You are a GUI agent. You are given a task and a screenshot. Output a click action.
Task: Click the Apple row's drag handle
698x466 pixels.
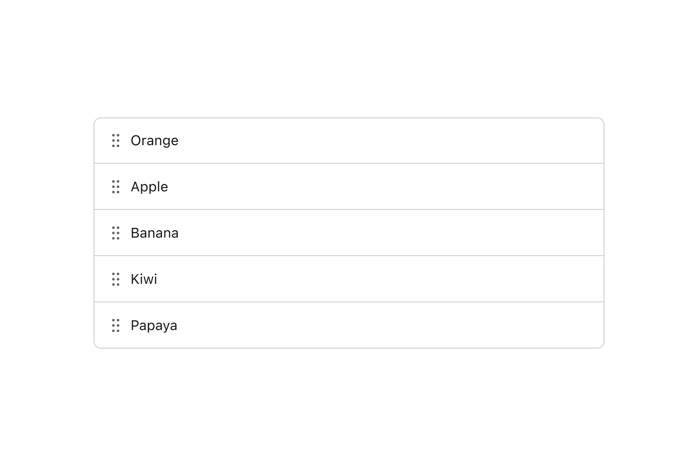click(116, 187)
